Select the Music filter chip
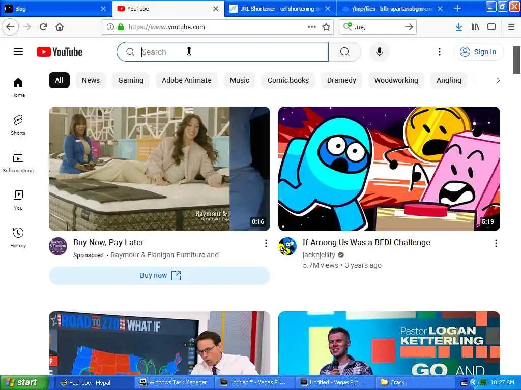Viewport: 521px width, 390px height. pyautogui.click(x=239, y=80)
